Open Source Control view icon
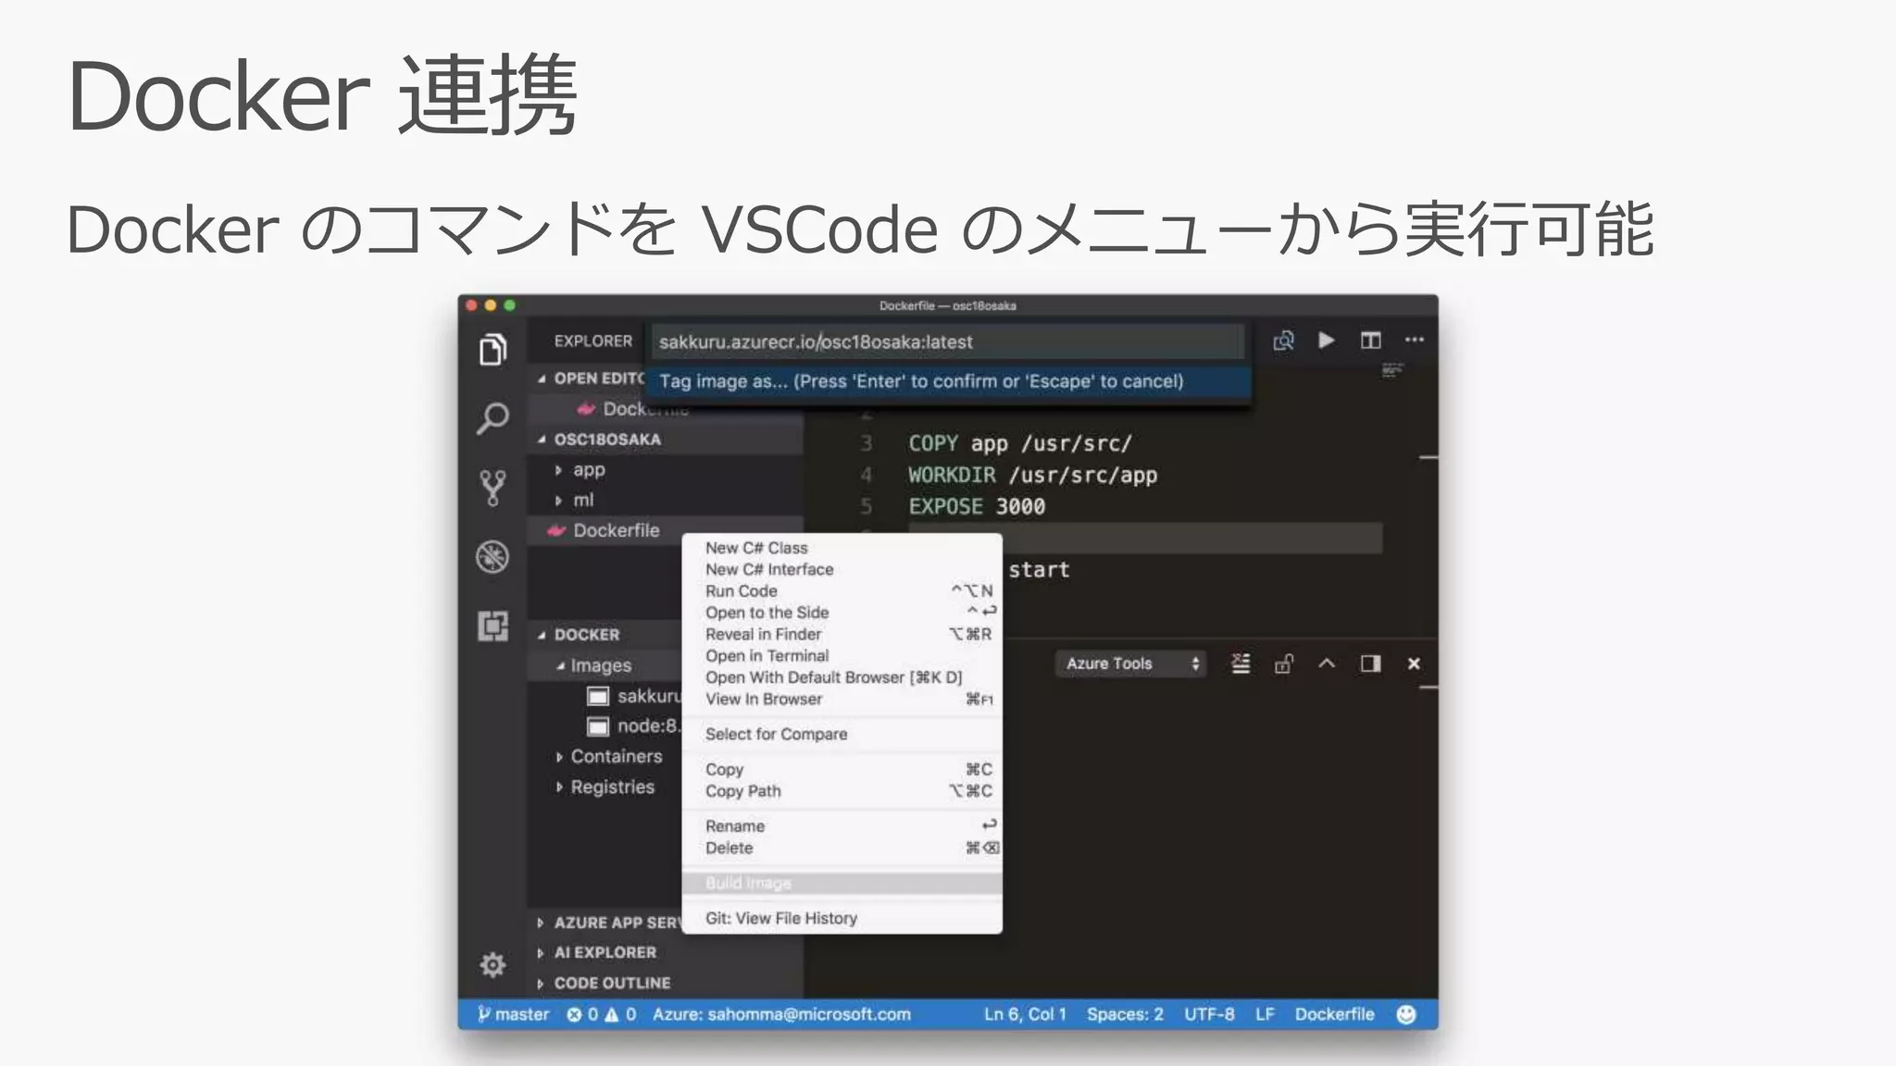 pyautogui.click(x=493, y=488)
